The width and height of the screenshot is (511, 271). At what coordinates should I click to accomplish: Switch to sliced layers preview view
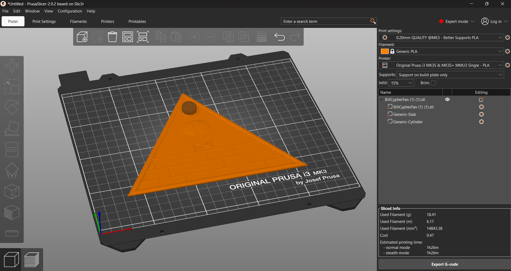(32, 260)
